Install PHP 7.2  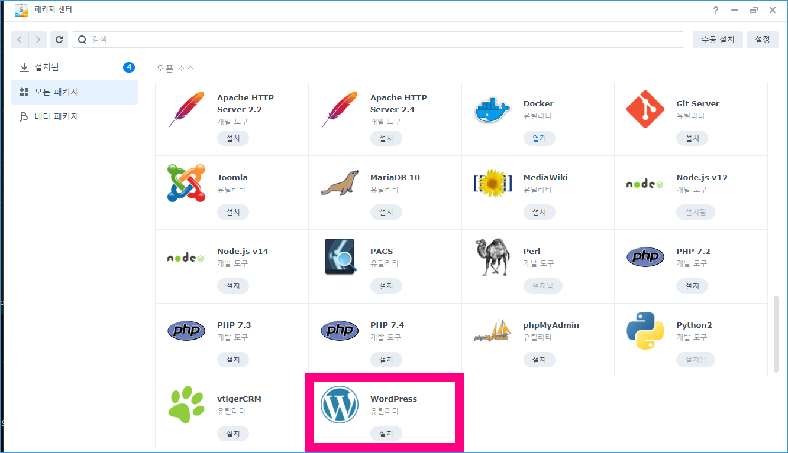[692, 286]
